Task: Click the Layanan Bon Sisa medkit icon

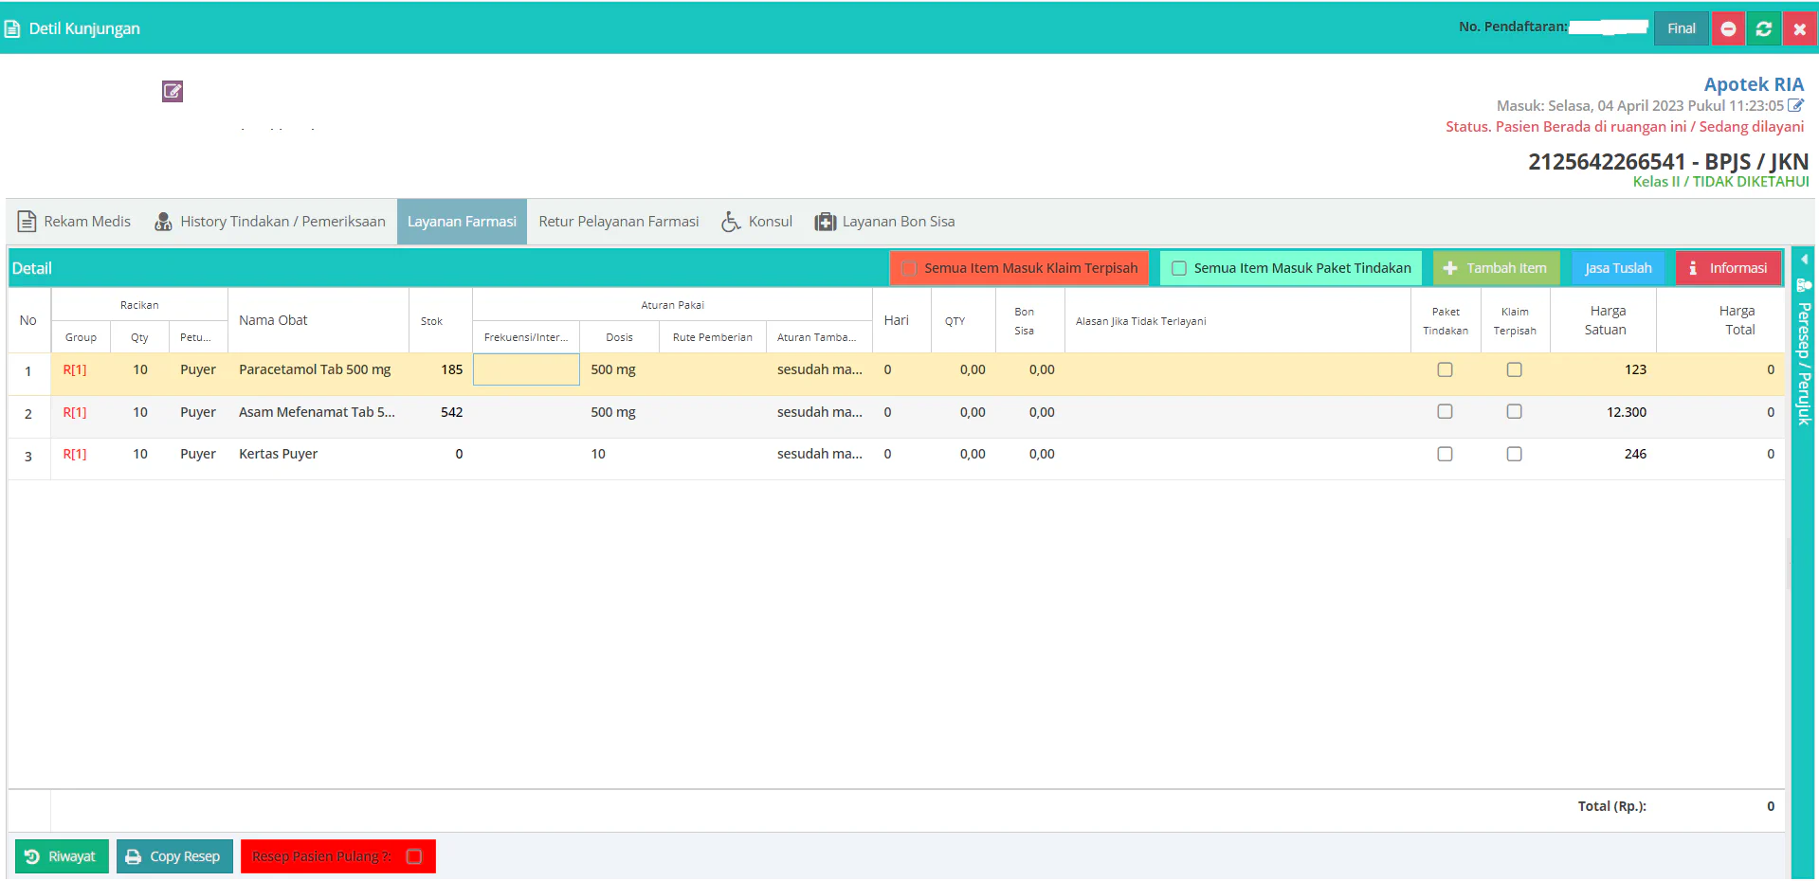Action: click(826, 222)
